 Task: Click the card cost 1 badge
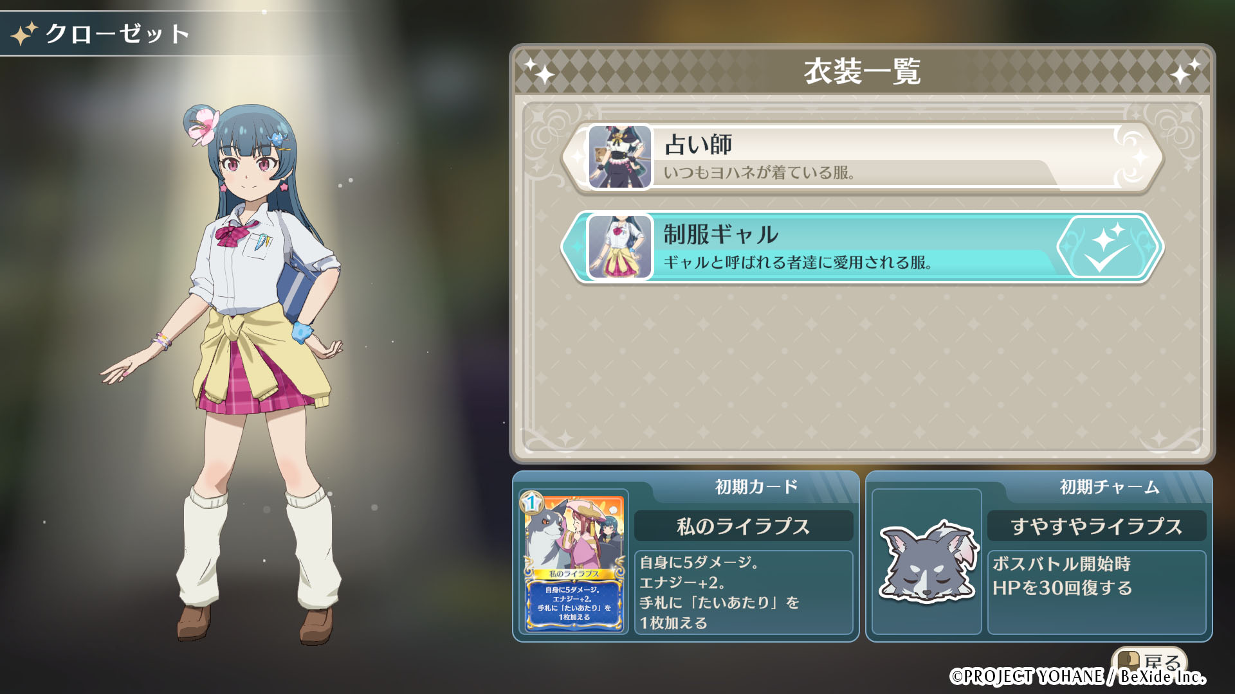[x=532, y=503]
